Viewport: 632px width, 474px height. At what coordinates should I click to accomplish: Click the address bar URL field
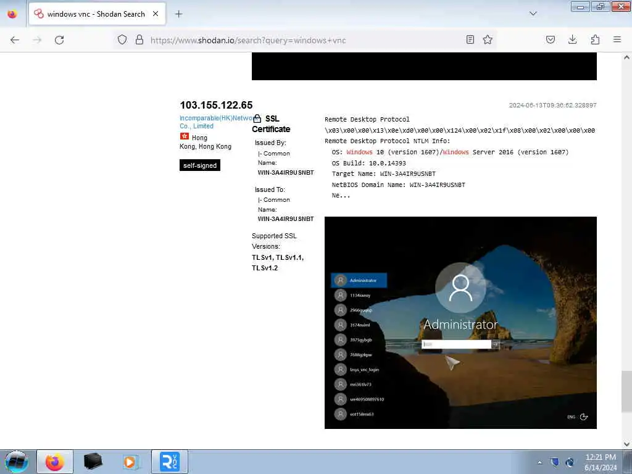(x=306, y=40)
